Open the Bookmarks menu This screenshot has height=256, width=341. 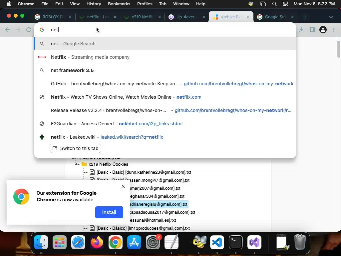coord(119,4)
